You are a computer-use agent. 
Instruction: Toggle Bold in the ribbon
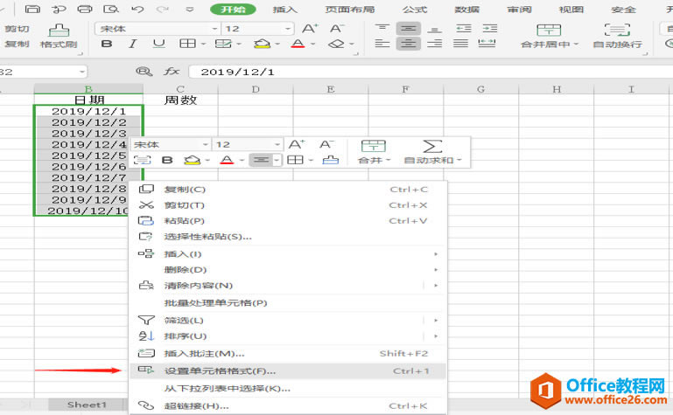107,44
